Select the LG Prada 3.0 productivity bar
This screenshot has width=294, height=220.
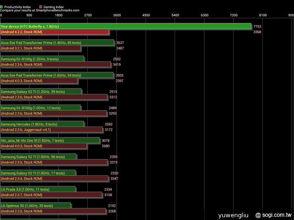[x=38, y=189]
